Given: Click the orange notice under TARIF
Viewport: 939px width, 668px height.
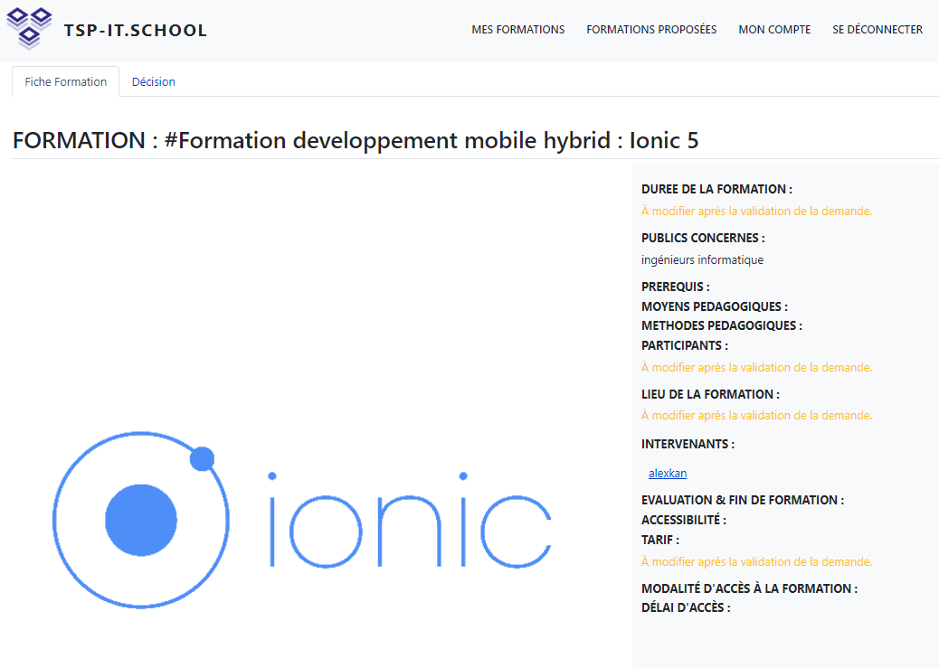Looking at the screenshot, I should coord(756,561).
